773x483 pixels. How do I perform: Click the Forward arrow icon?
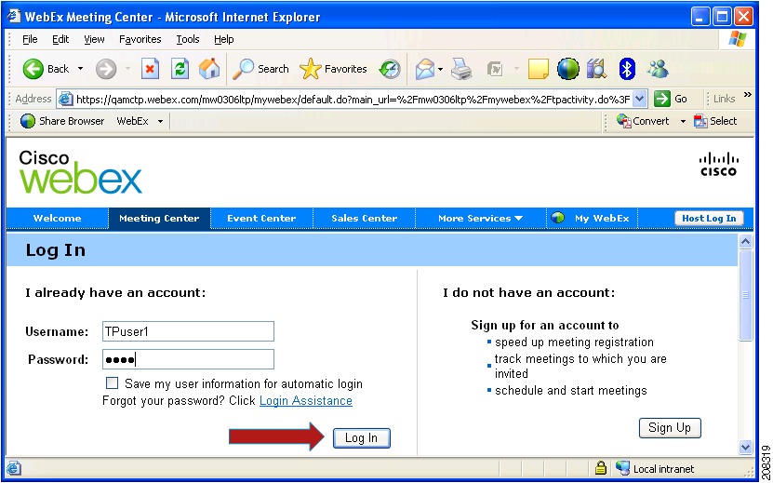coord(105,69)
